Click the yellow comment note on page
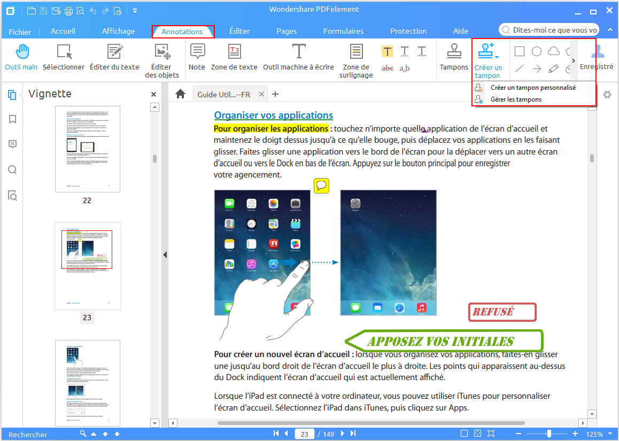 [x=321, y=185]
